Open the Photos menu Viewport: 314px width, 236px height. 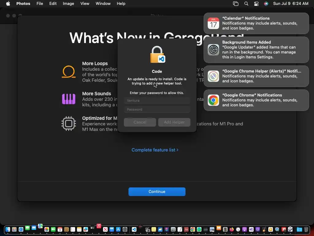[23, 4]
